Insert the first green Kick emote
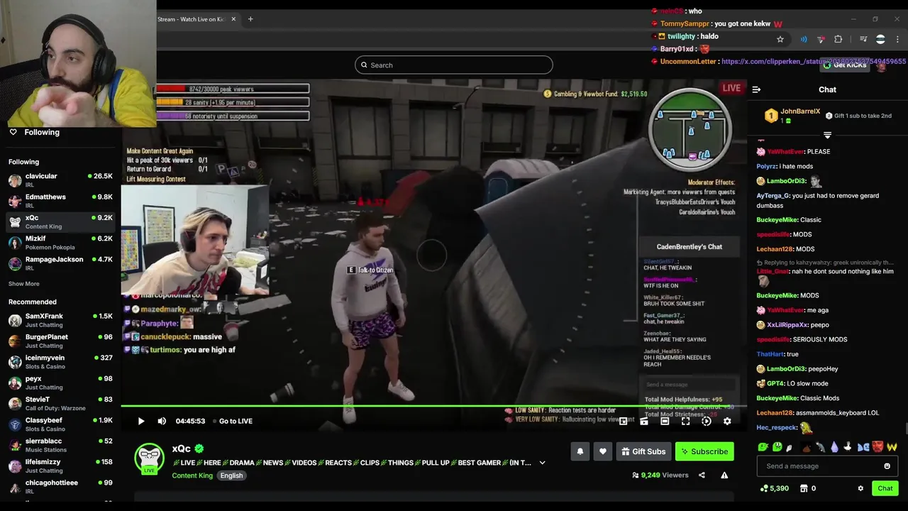Image resolution: width=908 pixels, height=511 pixels. 763,447
